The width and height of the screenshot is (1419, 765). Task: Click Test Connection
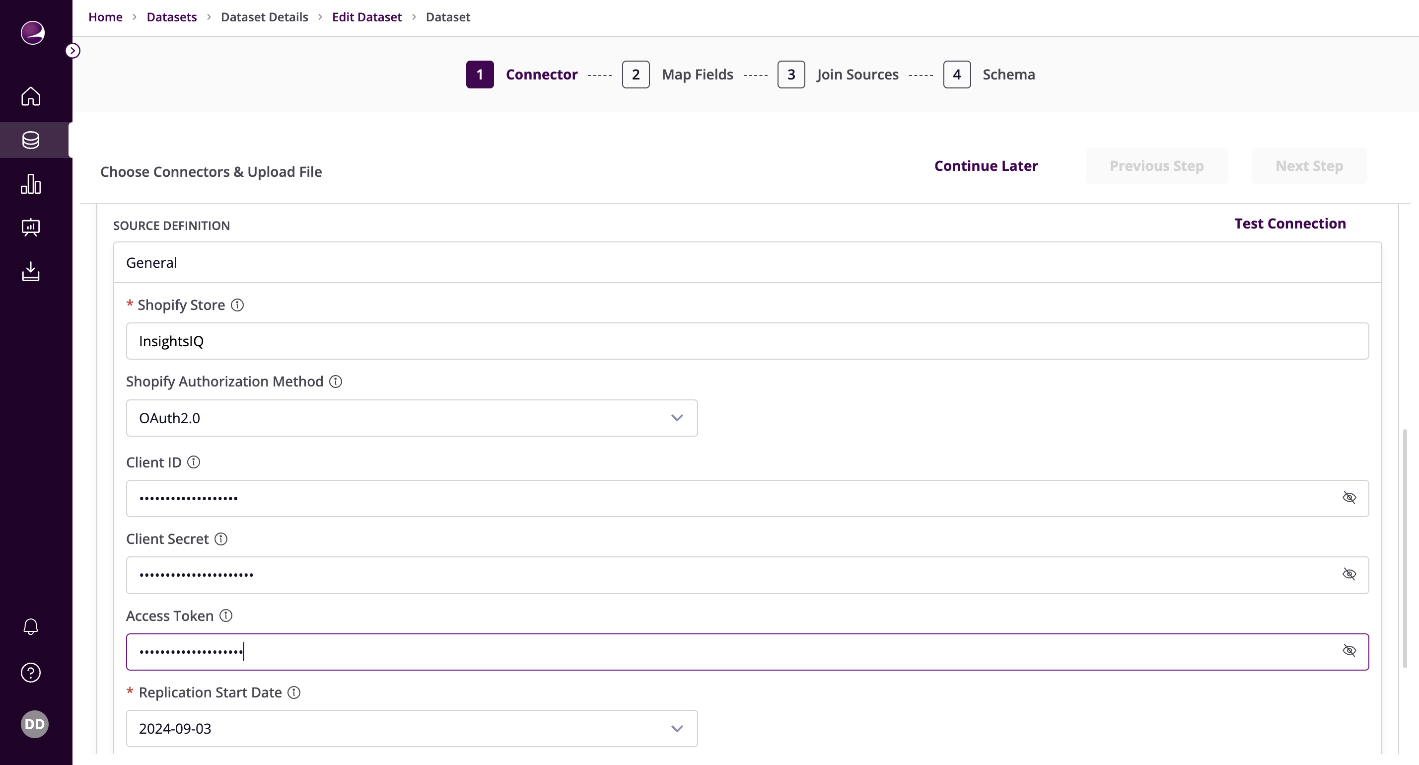(1289, 223)
